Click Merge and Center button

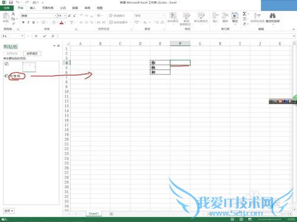coord(119,22)
